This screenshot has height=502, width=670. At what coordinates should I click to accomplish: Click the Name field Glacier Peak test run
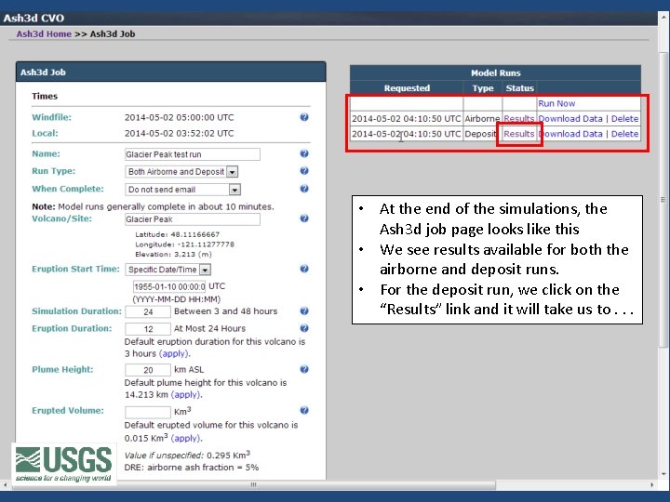193,154
